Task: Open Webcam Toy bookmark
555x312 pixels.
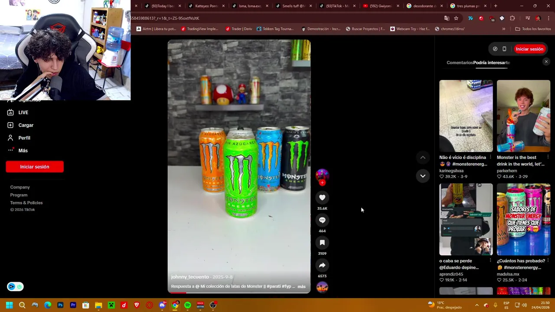Action: coord(410,29)
